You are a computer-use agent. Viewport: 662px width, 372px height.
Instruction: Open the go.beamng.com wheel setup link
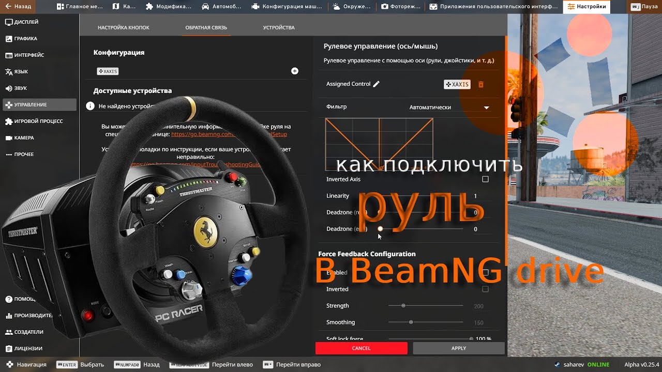[229, 134]
